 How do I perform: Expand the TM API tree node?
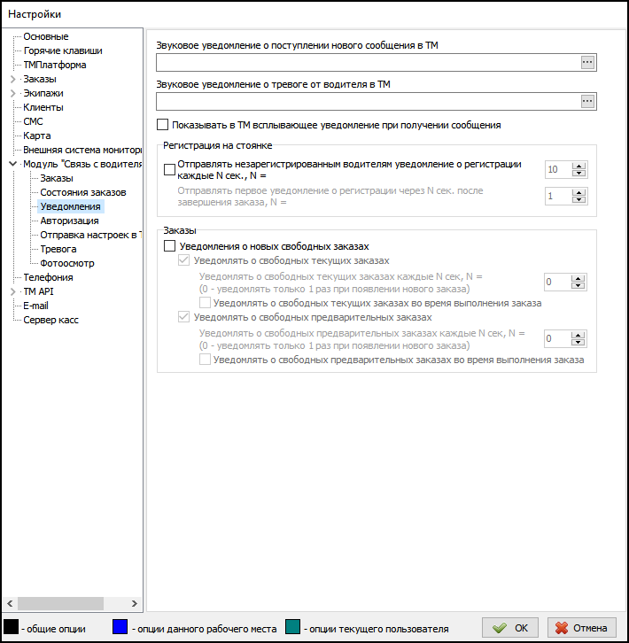pyautogui.click(x=12, y=291)
